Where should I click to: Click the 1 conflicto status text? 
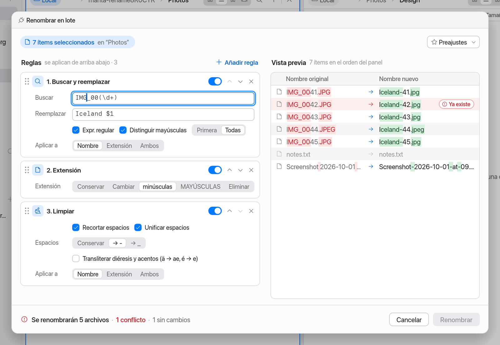pos(131,320)
